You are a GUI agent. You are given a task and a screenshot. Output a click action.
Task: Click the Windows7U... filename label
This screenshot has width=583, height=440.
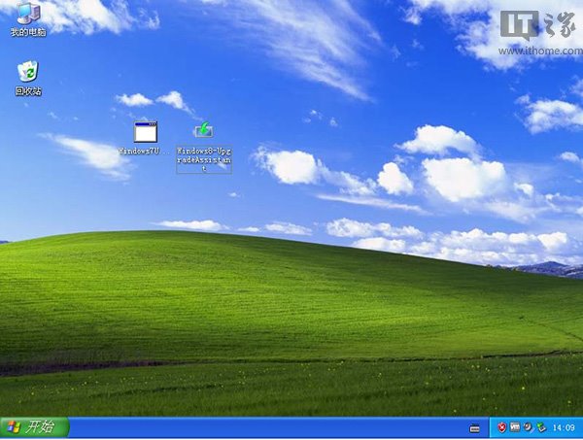click(145, 152)
